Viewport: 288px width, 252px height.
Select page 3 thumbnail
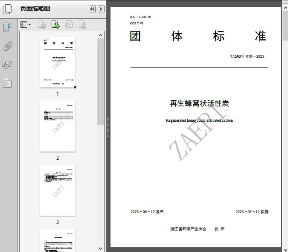(58, 190)
